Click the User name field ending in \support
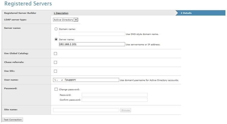 pos(86,80)
